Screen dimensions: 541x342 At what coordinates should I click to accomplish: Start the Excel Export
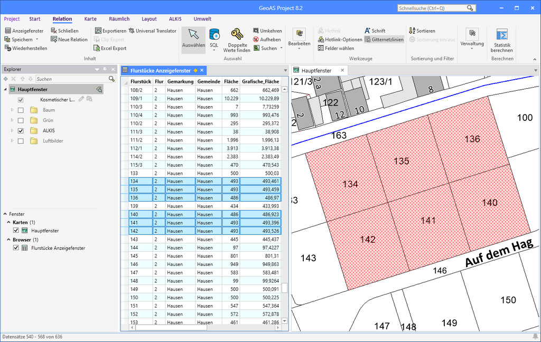point(110,48)
